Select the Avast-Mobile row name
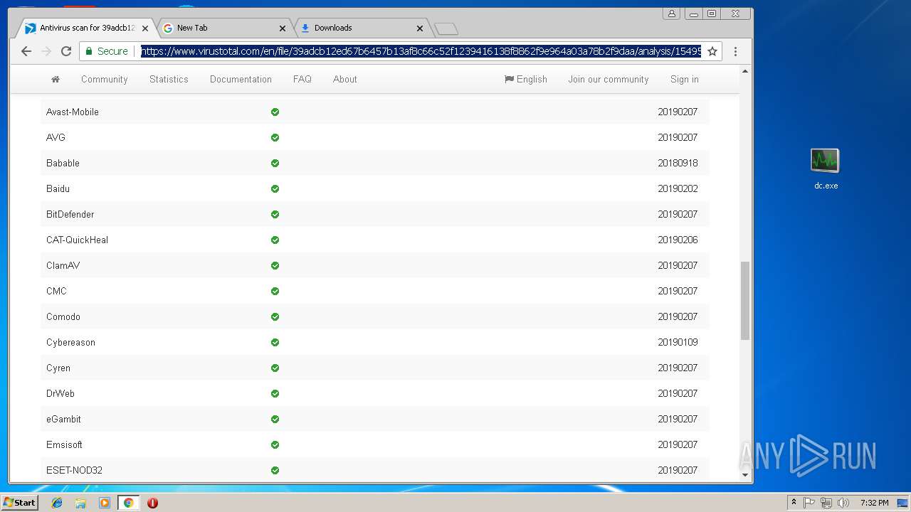This screenshot has width=911, height=512. 73,112
